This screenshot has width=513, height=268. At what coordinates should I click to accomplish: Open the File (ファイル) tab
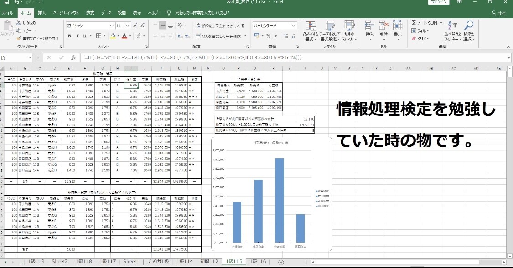7,13
